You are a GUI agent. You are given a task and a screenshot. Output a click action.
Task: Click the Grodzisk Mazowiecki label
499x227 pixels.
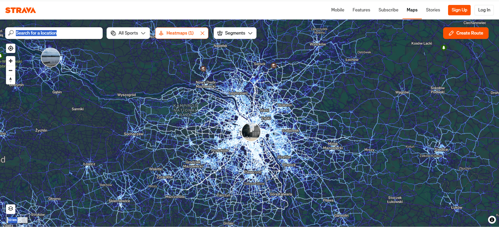[193, 164]
